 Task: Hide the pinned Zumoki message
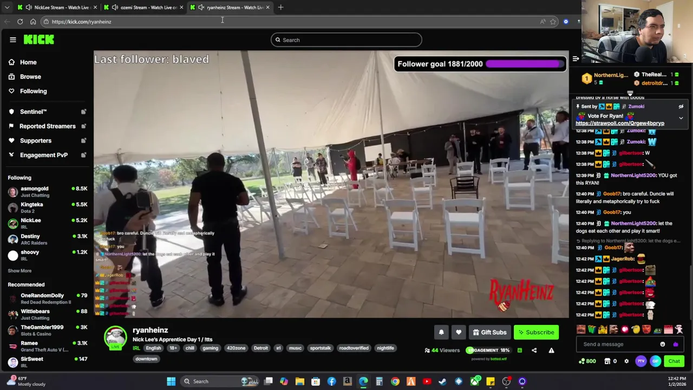681,107
